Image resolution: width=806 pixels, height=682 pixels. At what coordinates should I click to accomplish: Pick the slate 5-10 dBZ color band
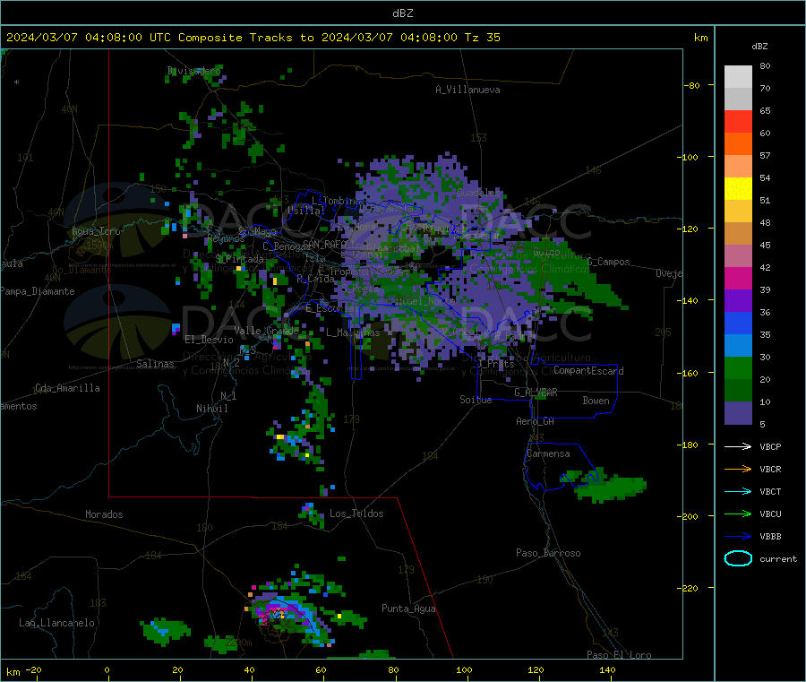[x=738, y=413]
